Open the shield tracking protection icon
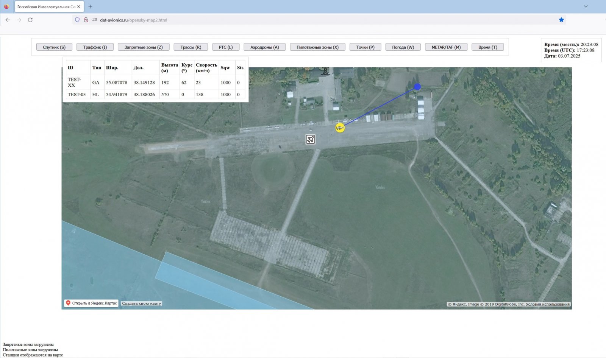The image size is (606, 358). [77, 20]
